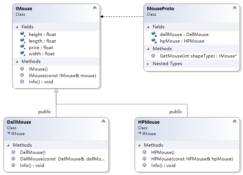Select the HPMouse class title
The width and height of the screenshot is (243, 175).
(149, 122)
